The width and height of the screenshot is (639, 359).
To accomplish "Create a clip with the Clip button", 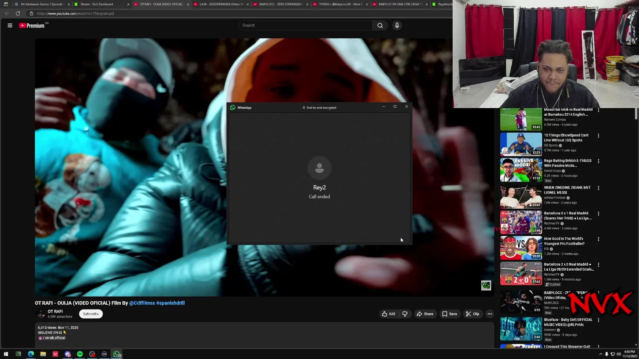I will tap(472, 314).
